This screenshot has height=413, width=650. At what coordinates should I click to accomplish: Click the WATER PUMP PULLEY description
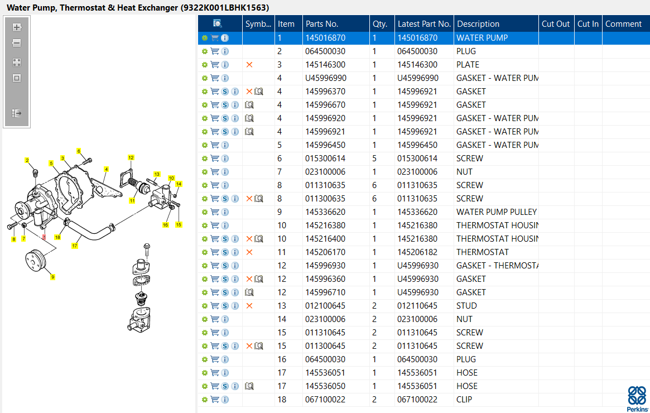(497, 212)
